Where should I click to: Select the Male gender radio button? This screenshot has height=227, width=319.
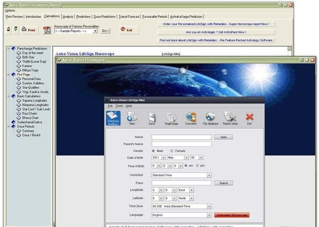153,151
